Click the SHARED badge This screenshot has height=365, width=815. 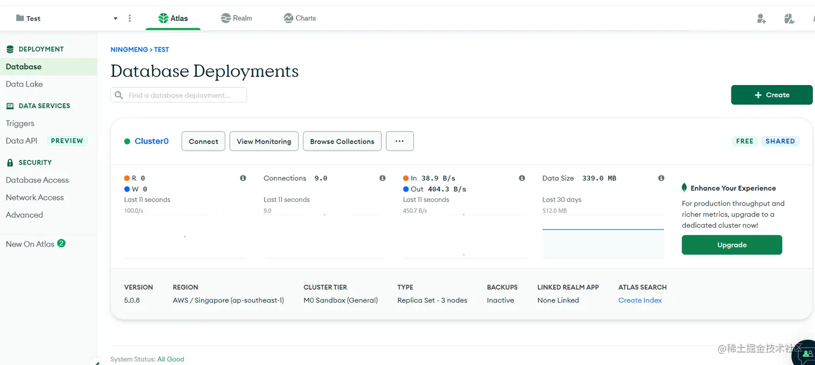780,141
